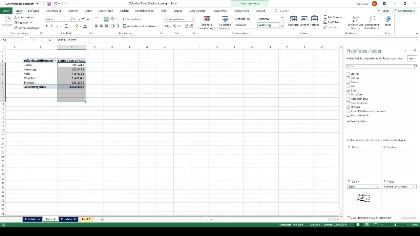Click the field search box
The height and width of the screenshot is (236, 420).
point(382,66)
